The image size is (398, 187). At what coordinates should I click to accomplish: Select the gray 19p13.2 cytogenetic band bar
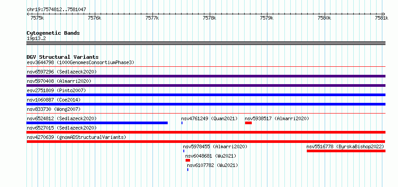point(206,43)
